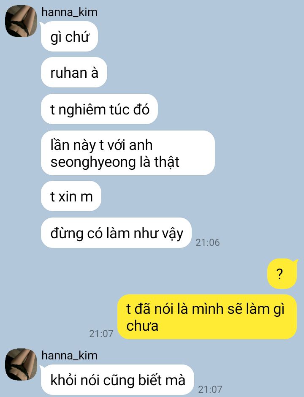Tap the 21:07 timestamp beside yellow message
Viewport: 304px width, 397px height.
101,334
